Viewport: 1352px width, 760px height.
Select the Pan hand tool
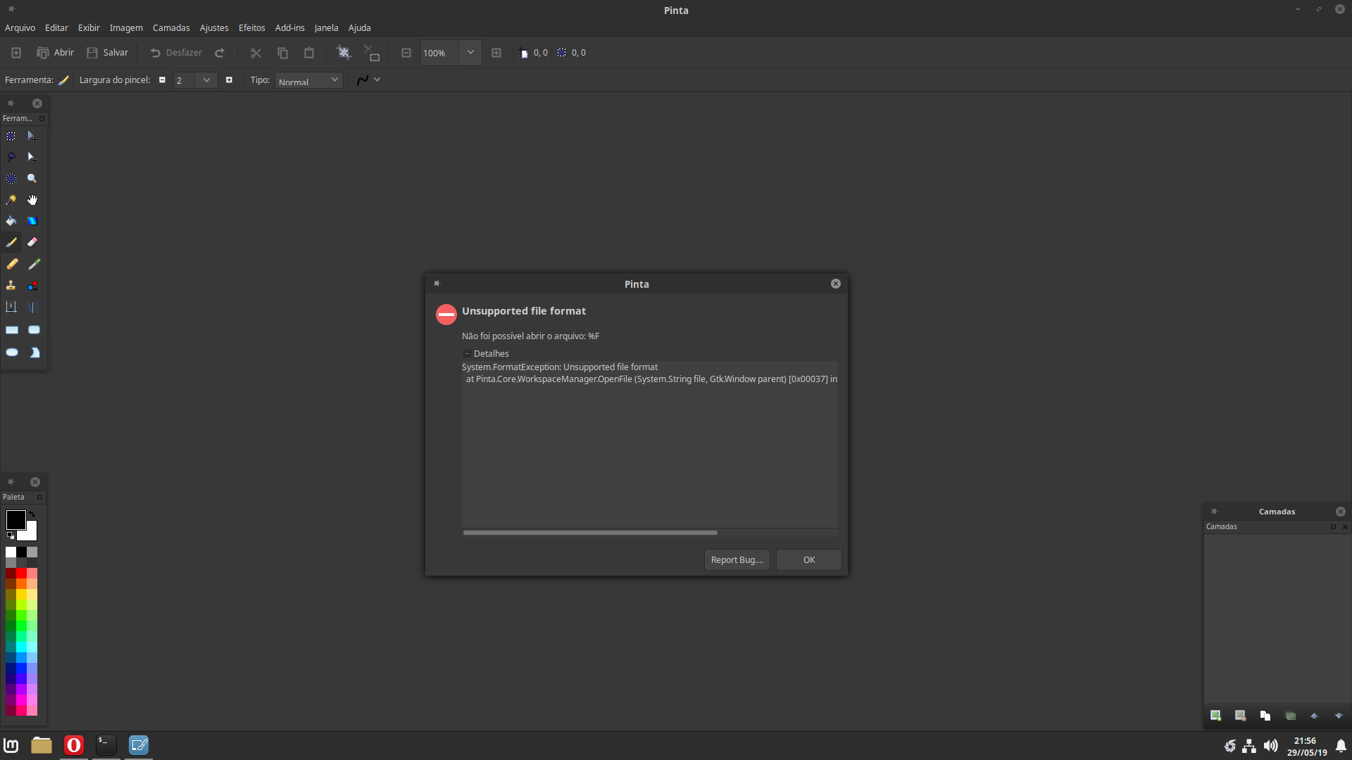pyautogui.click(x=32, y=200)
